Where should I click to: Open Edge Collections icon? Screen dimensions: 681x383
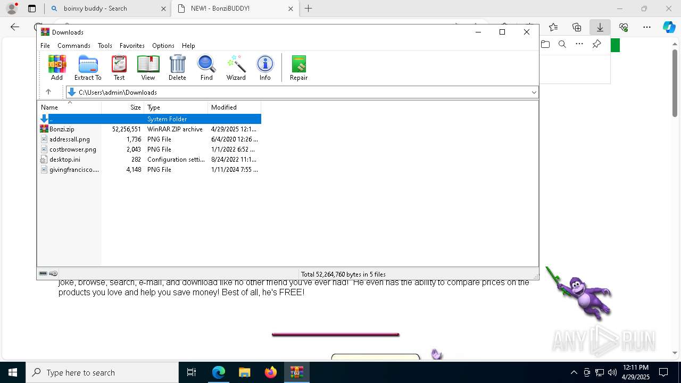click(577, 27)
